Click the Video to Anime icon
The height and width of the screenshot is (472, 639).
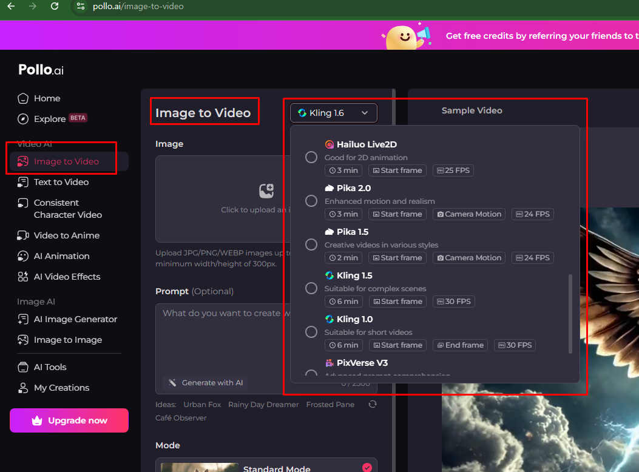23,235
